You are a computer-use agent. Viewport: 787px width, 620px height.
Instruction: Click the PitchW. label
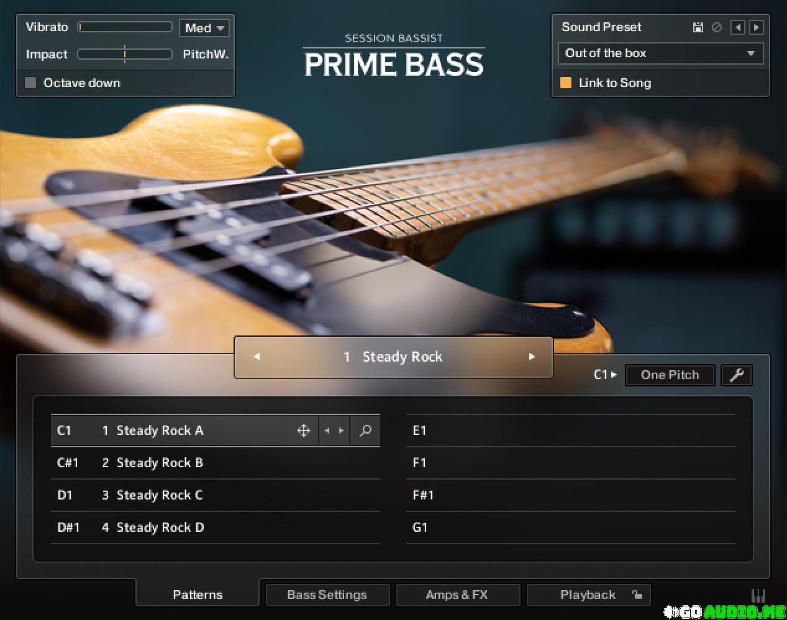coord(206,54)
